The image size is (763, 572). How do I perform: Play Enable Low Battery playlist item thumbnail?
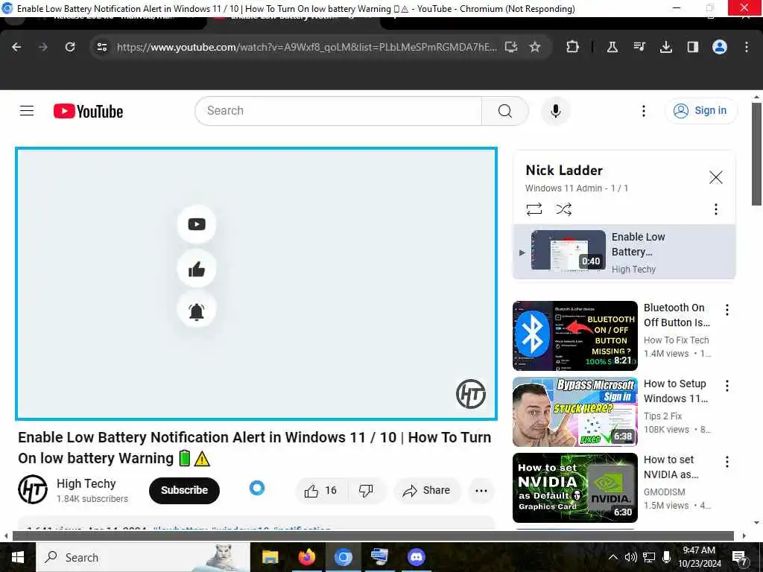tap(569, 250)
